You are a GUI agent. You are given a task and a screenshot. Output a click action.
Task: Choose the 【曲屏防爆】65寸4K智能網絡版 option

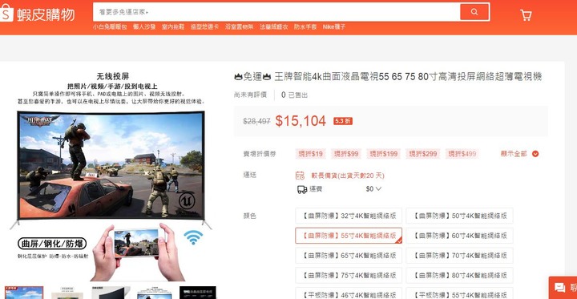click(349, 256)
